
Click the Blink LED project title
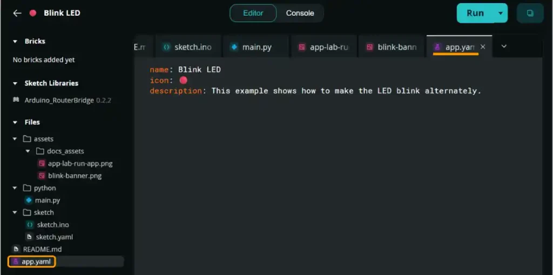[x=62, y=13]
